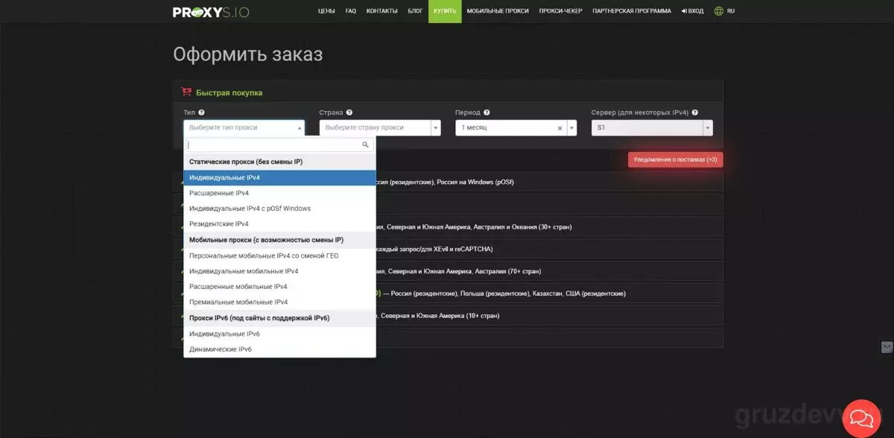Click Уведомления о поставках button
The width and height of the screenshot is (894, 438).
[x=675, y=159]
